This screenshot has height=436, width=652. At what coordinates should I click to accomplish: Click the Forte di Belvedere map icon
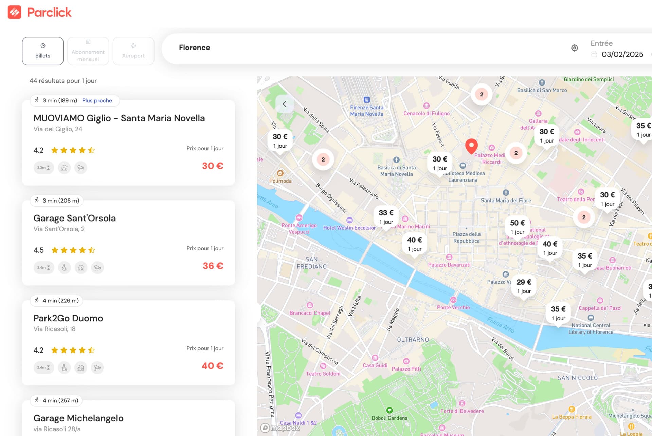[462, 403]
